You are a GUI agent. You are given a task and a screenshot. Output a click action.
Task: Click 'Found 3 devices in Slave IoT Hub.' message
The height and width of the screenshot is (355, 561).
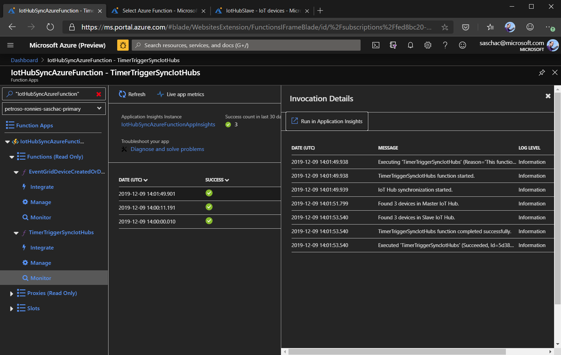[416, 218]
